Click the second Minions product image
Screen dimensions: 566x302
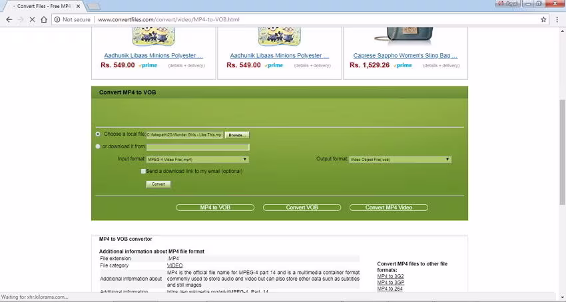(280, 37)
